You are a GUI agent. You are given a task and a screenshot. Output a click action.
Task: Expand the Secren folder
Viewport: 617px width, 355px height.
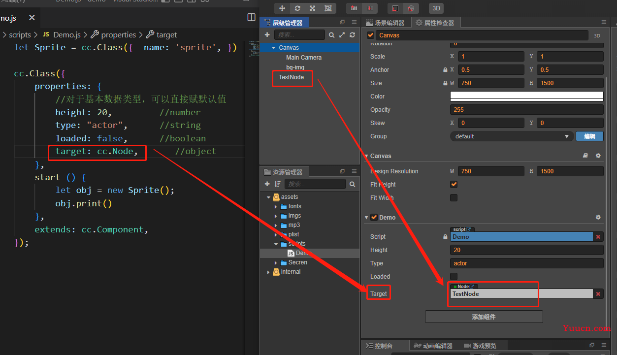[276, 262]
